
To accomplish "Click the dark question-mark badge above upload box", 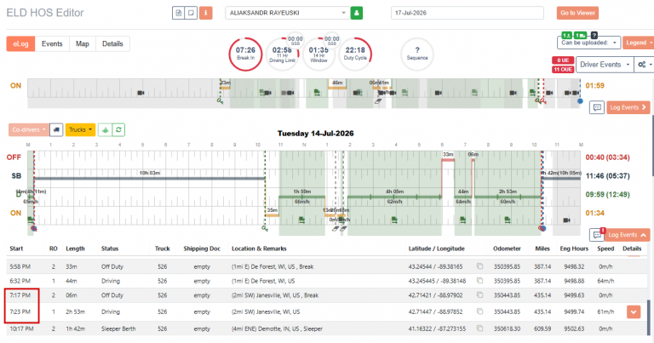I will click(x=594, y=36).
